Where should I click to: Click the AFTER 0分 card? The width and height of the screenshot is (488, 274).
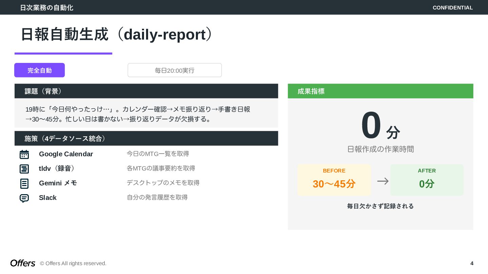[427, 180]
